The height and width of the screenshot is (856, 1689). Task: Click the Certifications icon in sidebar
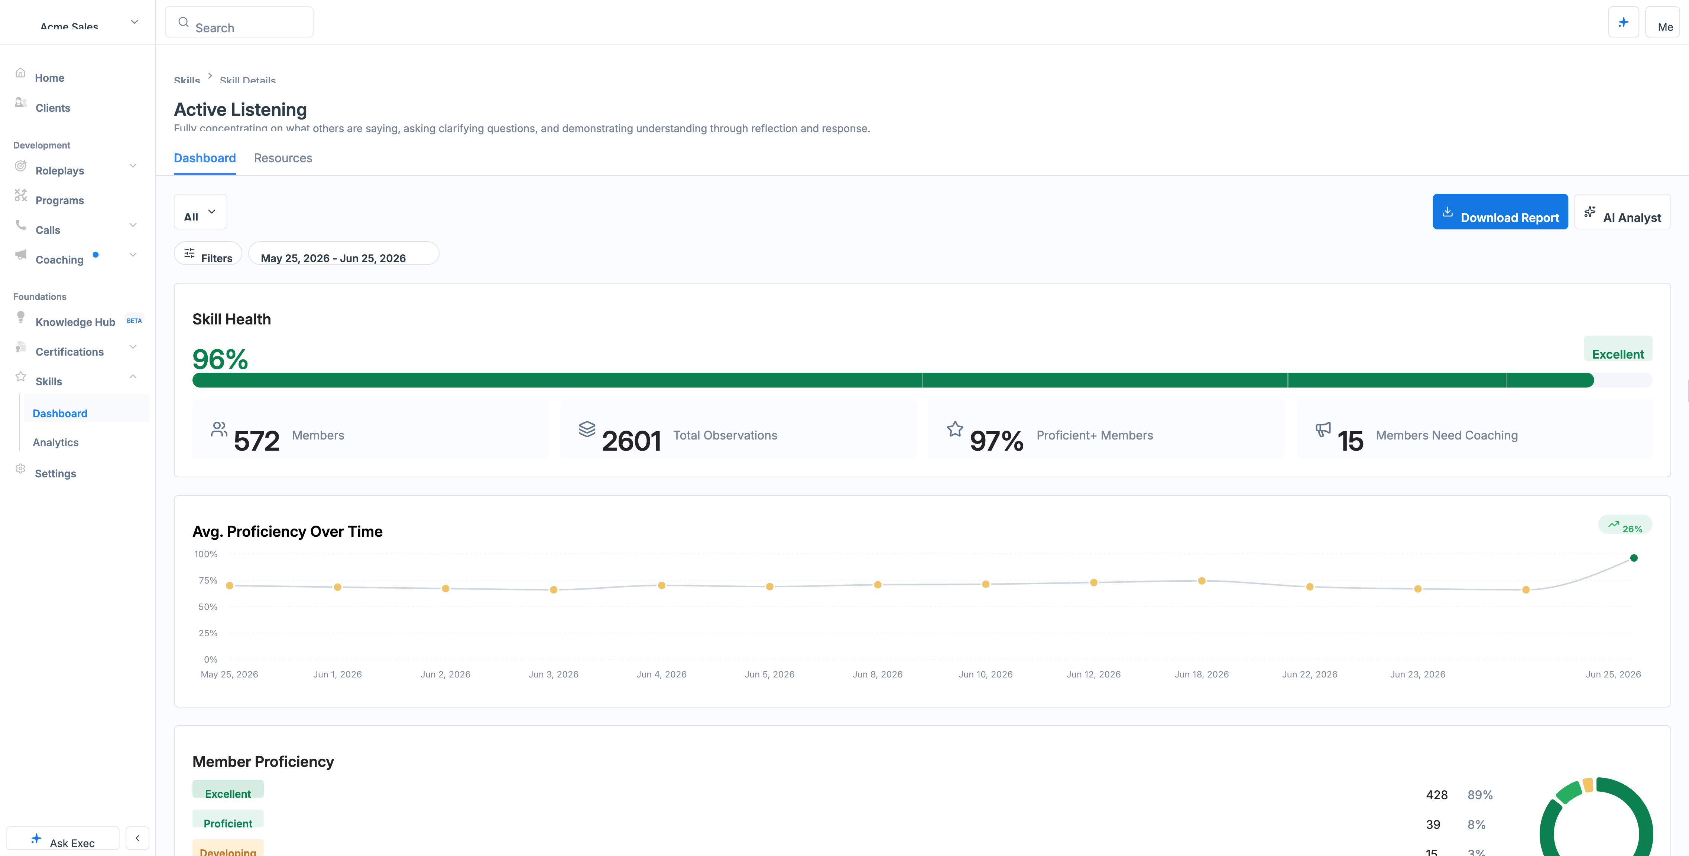20,346
